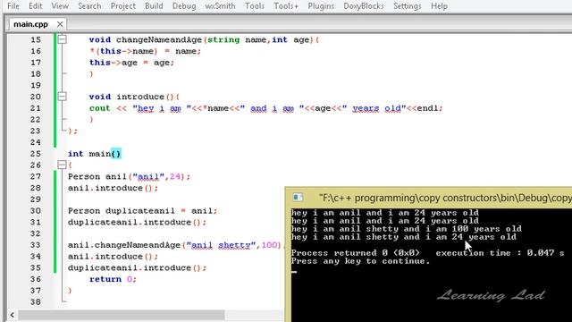Open the Tools menu
This screenshot has width=572, height=322.
pos(255,6)
